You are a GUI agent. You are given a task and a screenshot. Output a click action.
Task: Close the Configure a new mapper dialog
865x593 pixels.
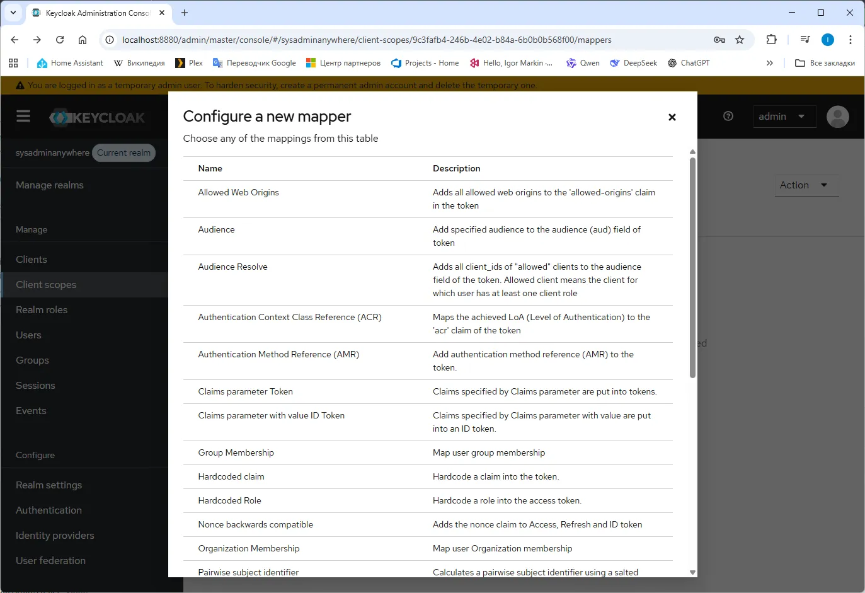point(672,117)
